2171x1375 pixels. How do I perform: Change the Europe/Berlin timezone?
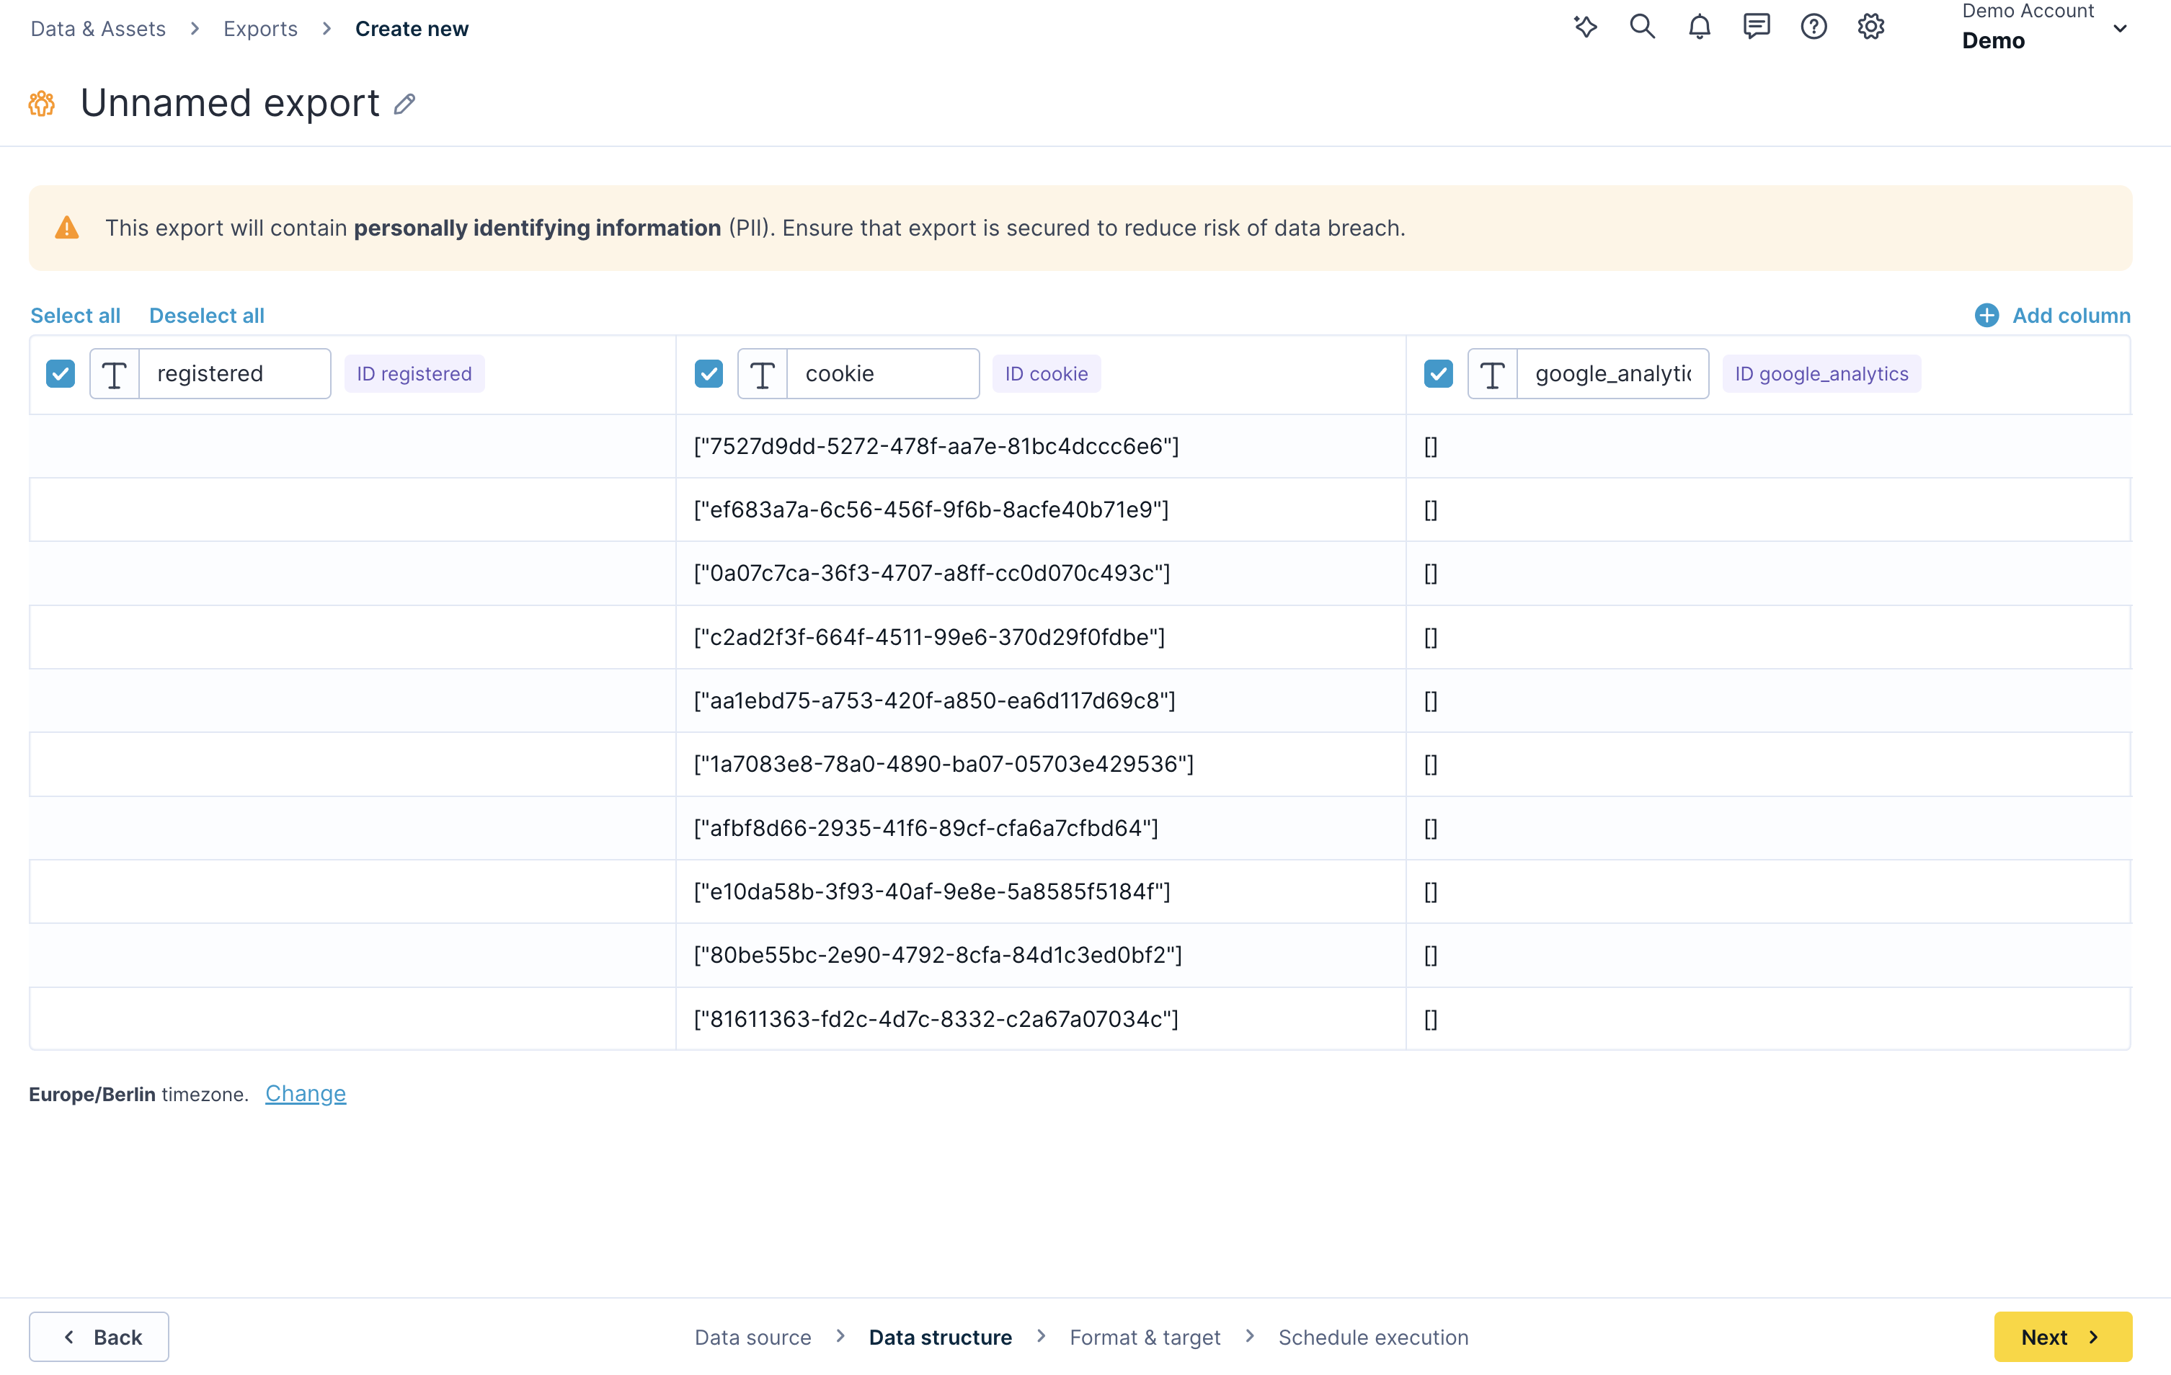[305, 1094]
